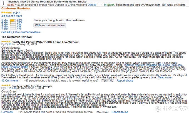The image size is (189, 113).
Task: Click the five-star icon on first review
Action: 6,41
